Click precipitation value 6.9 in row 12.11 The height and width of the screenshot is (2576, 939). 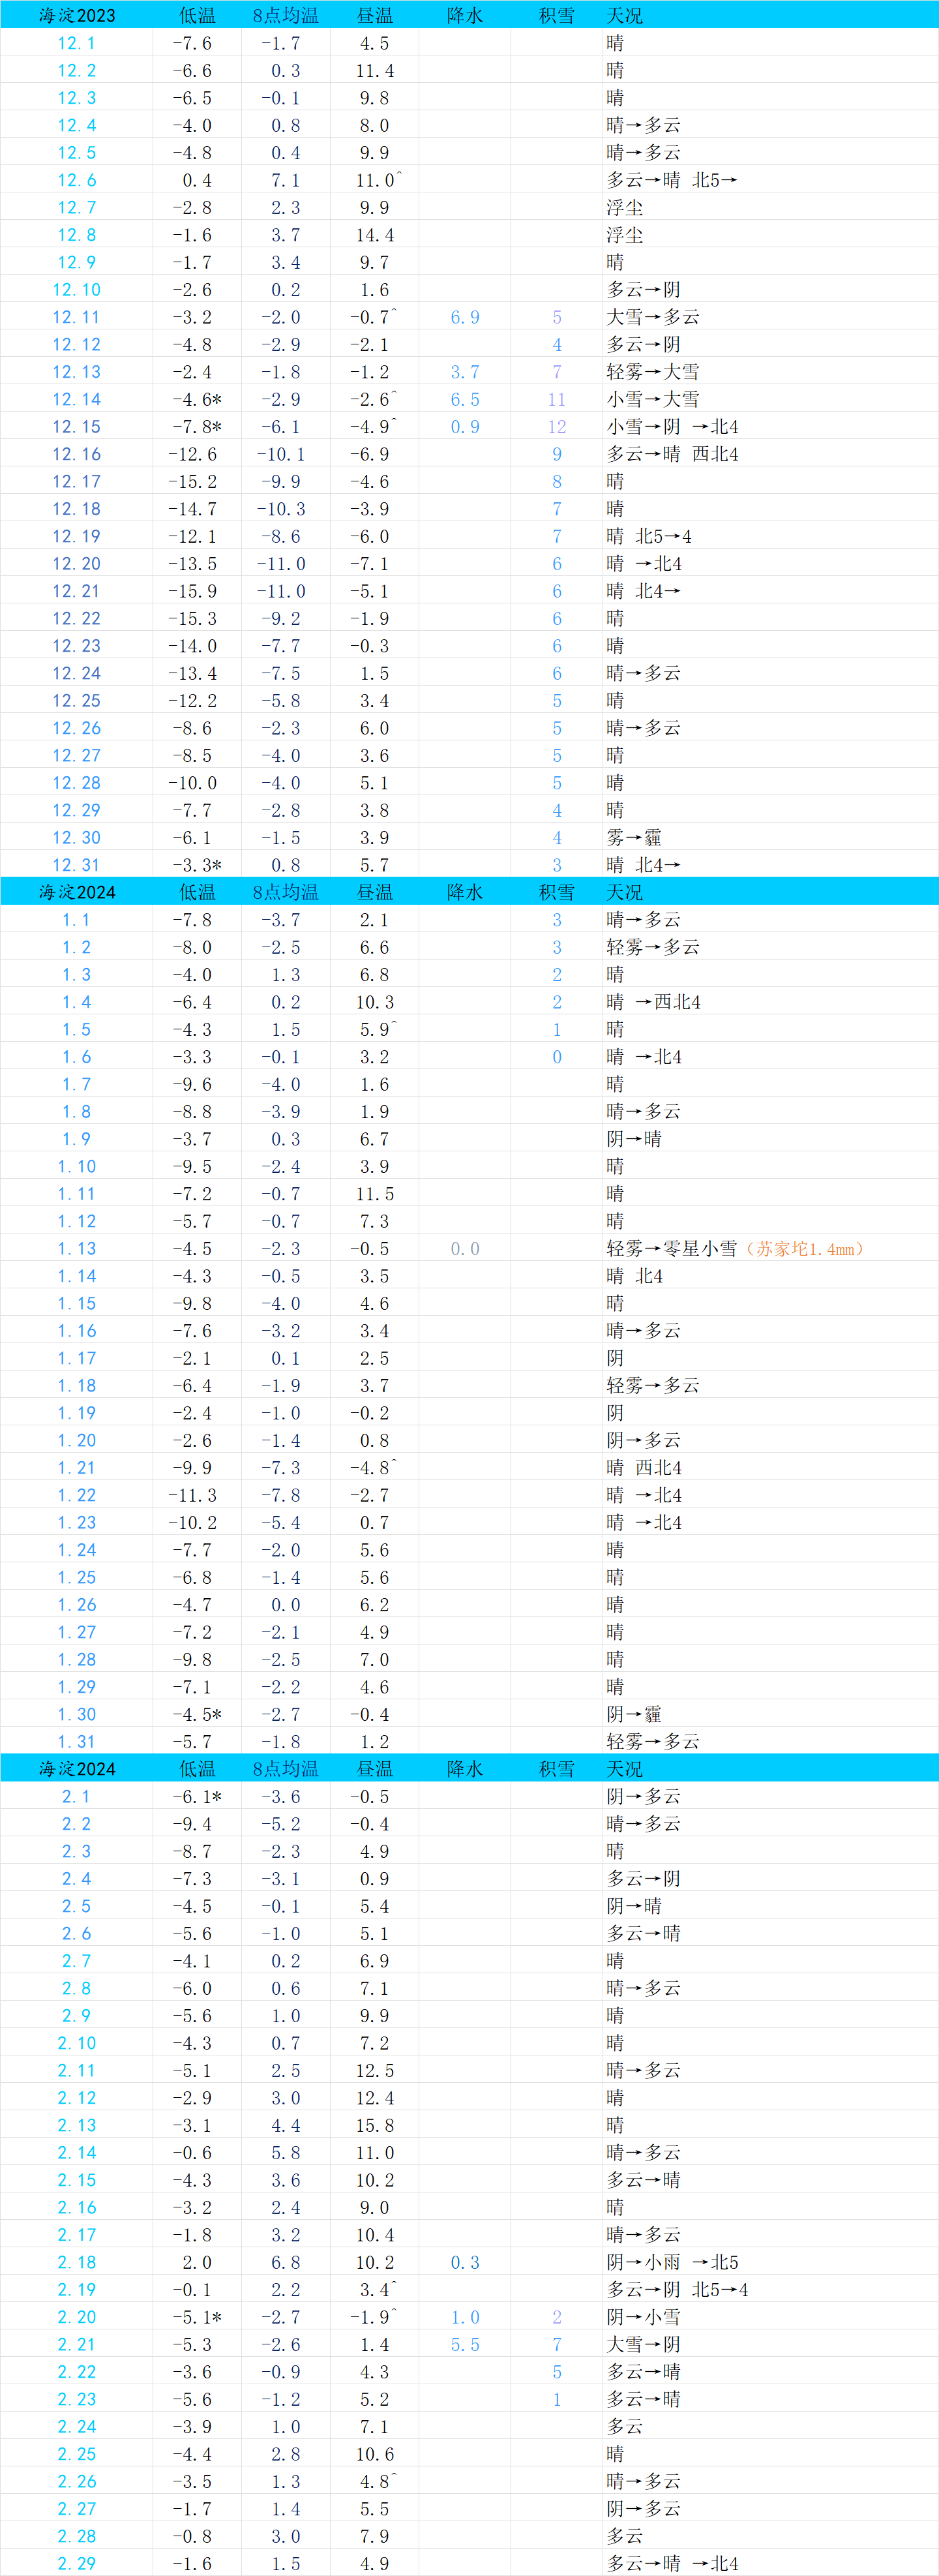(465, 317)
